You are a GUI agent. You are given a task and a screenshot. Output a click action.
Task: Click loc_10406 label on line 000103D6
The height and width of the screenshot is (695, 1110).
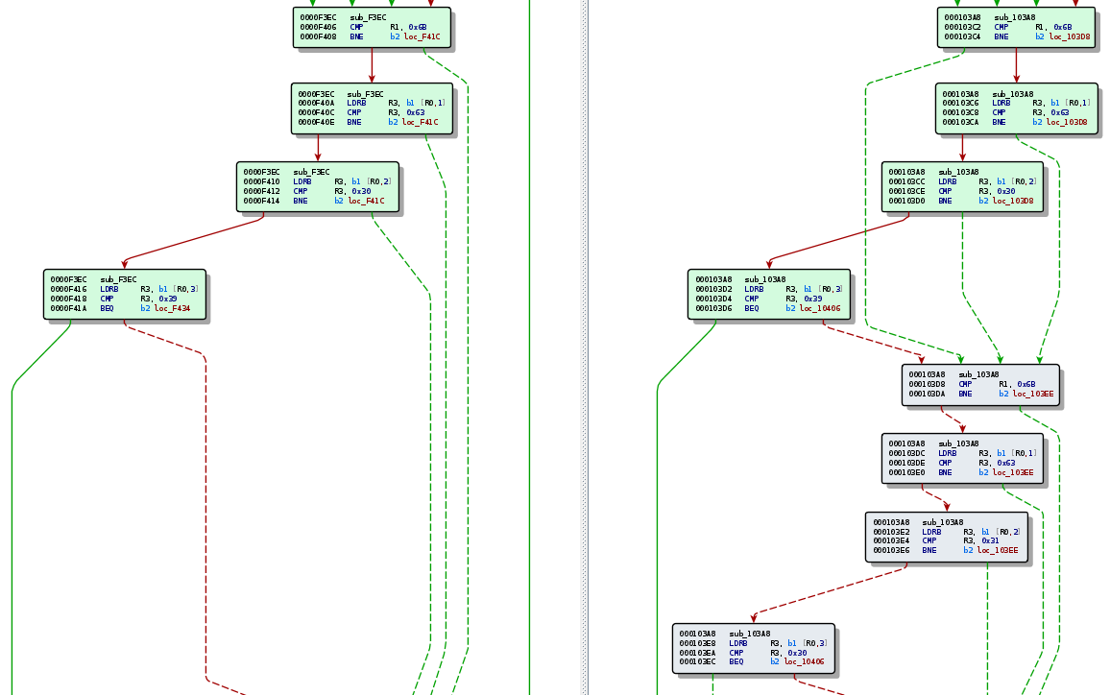click(x=818, y=308)
